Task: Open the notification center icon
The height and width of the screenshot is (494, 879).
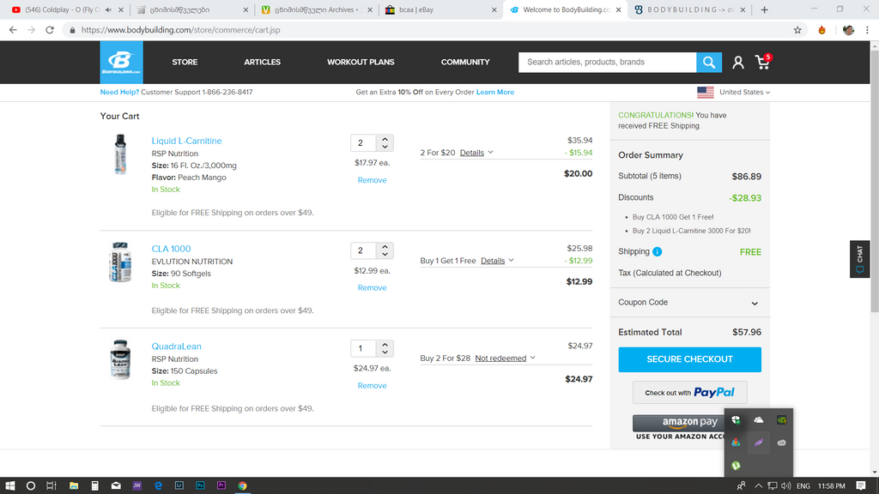Action: coord(861,485)
